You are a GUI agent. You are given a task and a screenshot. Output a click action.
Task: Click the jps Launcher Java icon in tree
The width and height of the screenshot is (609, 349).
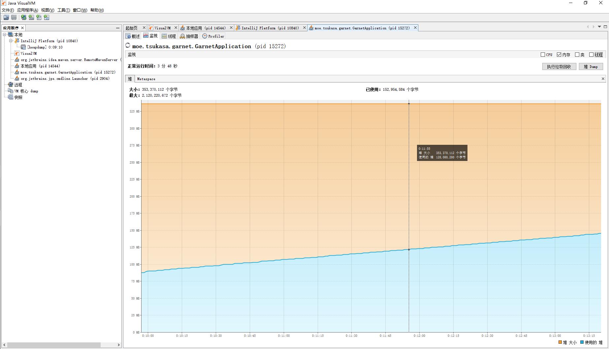(17, 78)
